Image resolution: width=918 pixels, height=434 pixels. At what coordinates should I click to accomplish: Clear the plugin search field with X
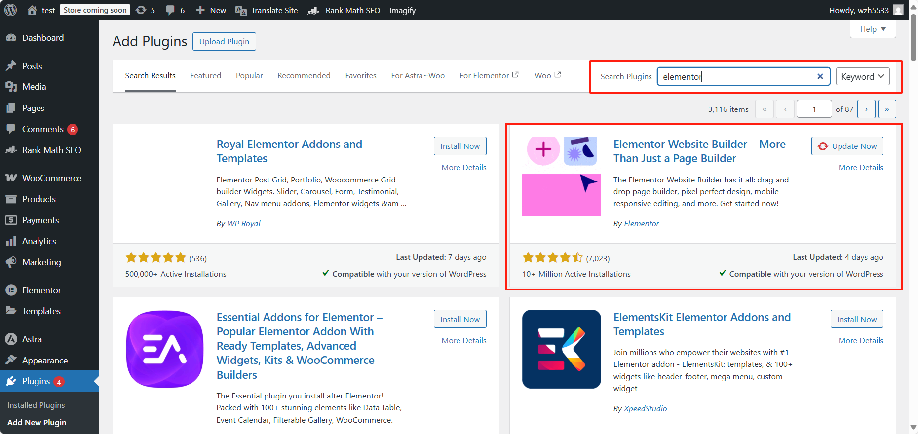(820, 76)
